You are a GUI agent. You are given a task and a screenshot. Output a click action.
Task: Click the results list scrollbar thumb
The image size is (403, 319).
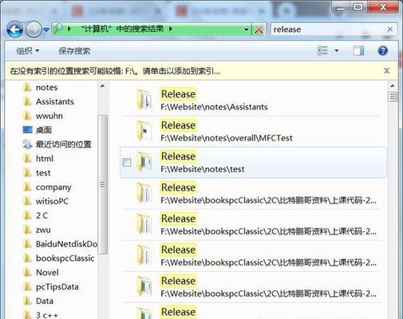point(393,96)
